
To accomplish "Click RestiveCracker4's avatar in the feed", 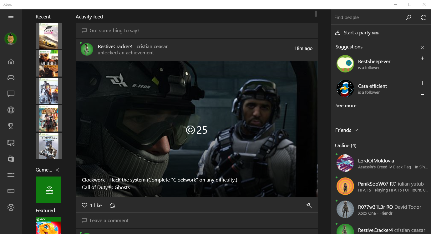I will tap(87, 49).
